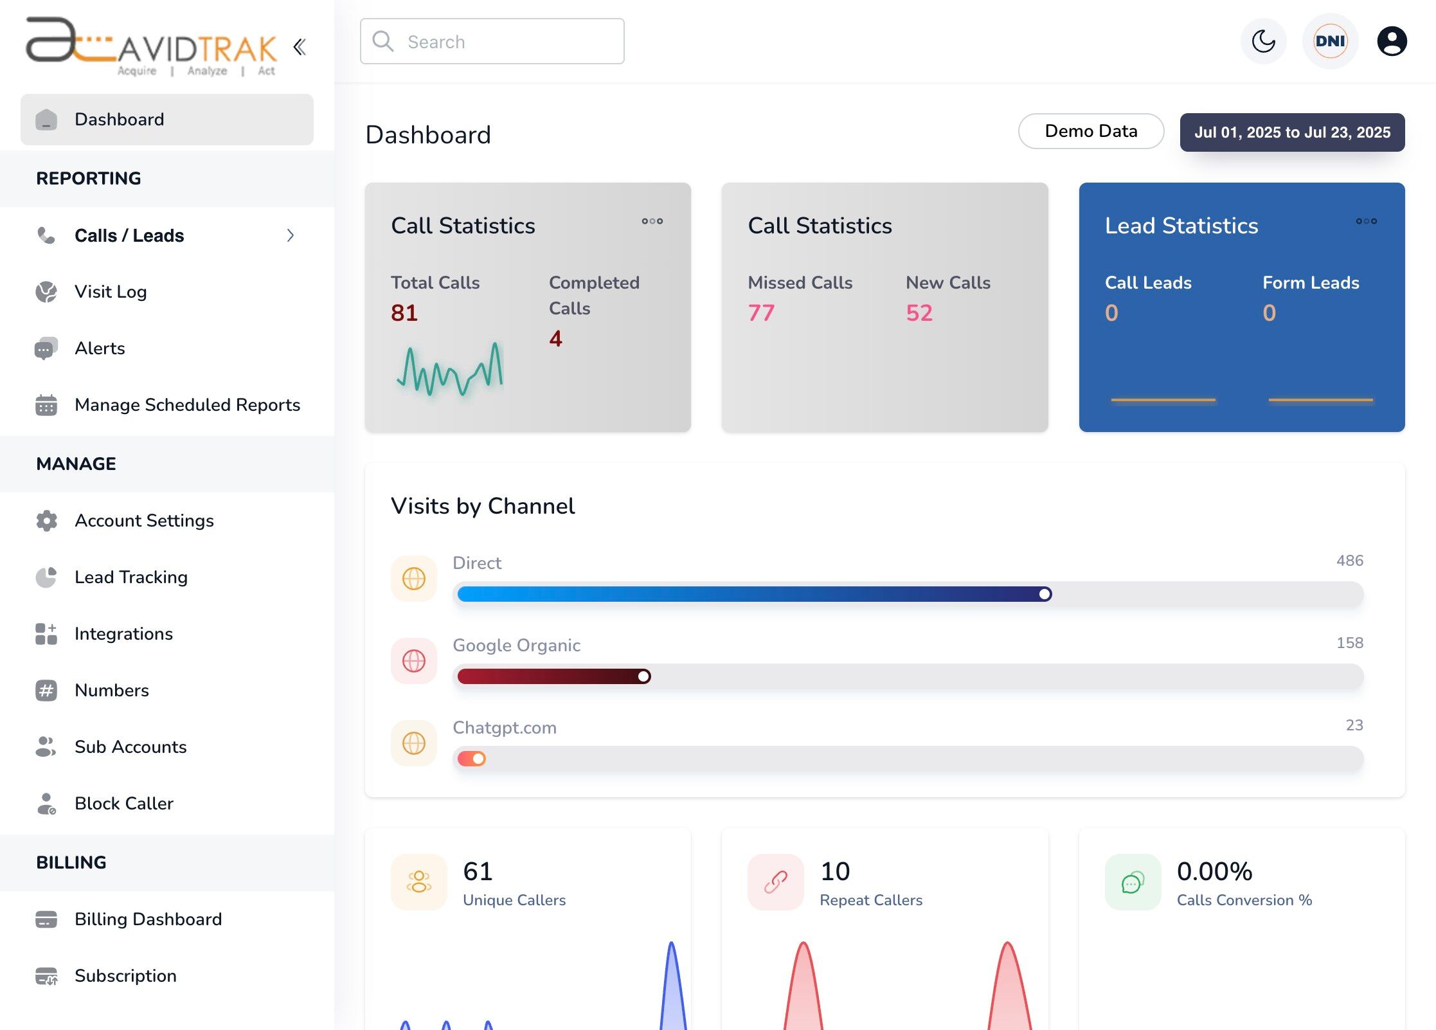
Task: Open Lead Tracking via its pie chart icon
Action: (46, 577)
